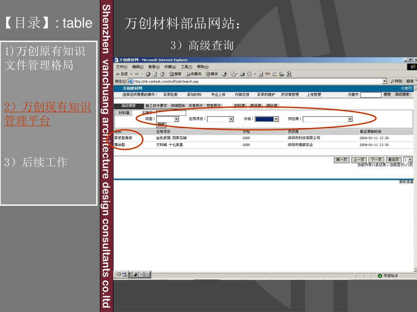Screen dimensions: 417x312
Task: Click the IE Refresh page icon
Action: 155,74
